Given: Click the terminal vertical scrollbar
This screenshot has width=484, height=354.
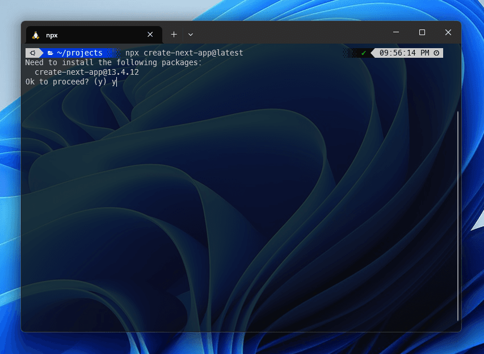Looking at the screenshot, I should pyautogui.click(x=458, y=216).
